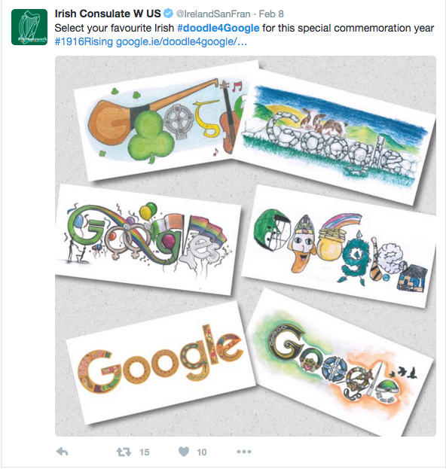Click the retweet count 15

[145, 452]
